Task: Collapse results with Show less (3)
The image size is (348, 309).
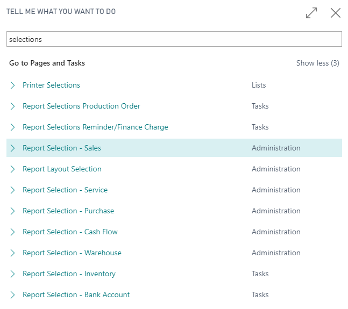Action: [317, 63]
